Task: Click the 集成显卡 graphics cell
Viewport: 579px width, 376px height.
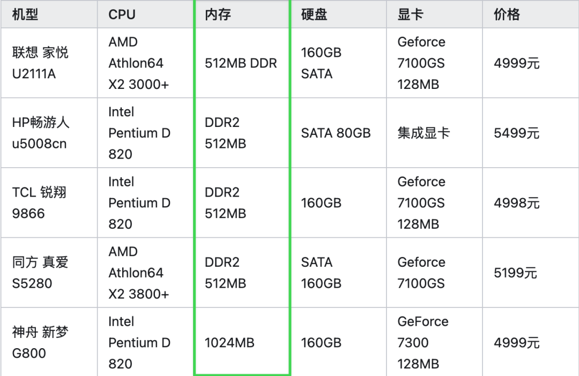Action: pos(424,133)
